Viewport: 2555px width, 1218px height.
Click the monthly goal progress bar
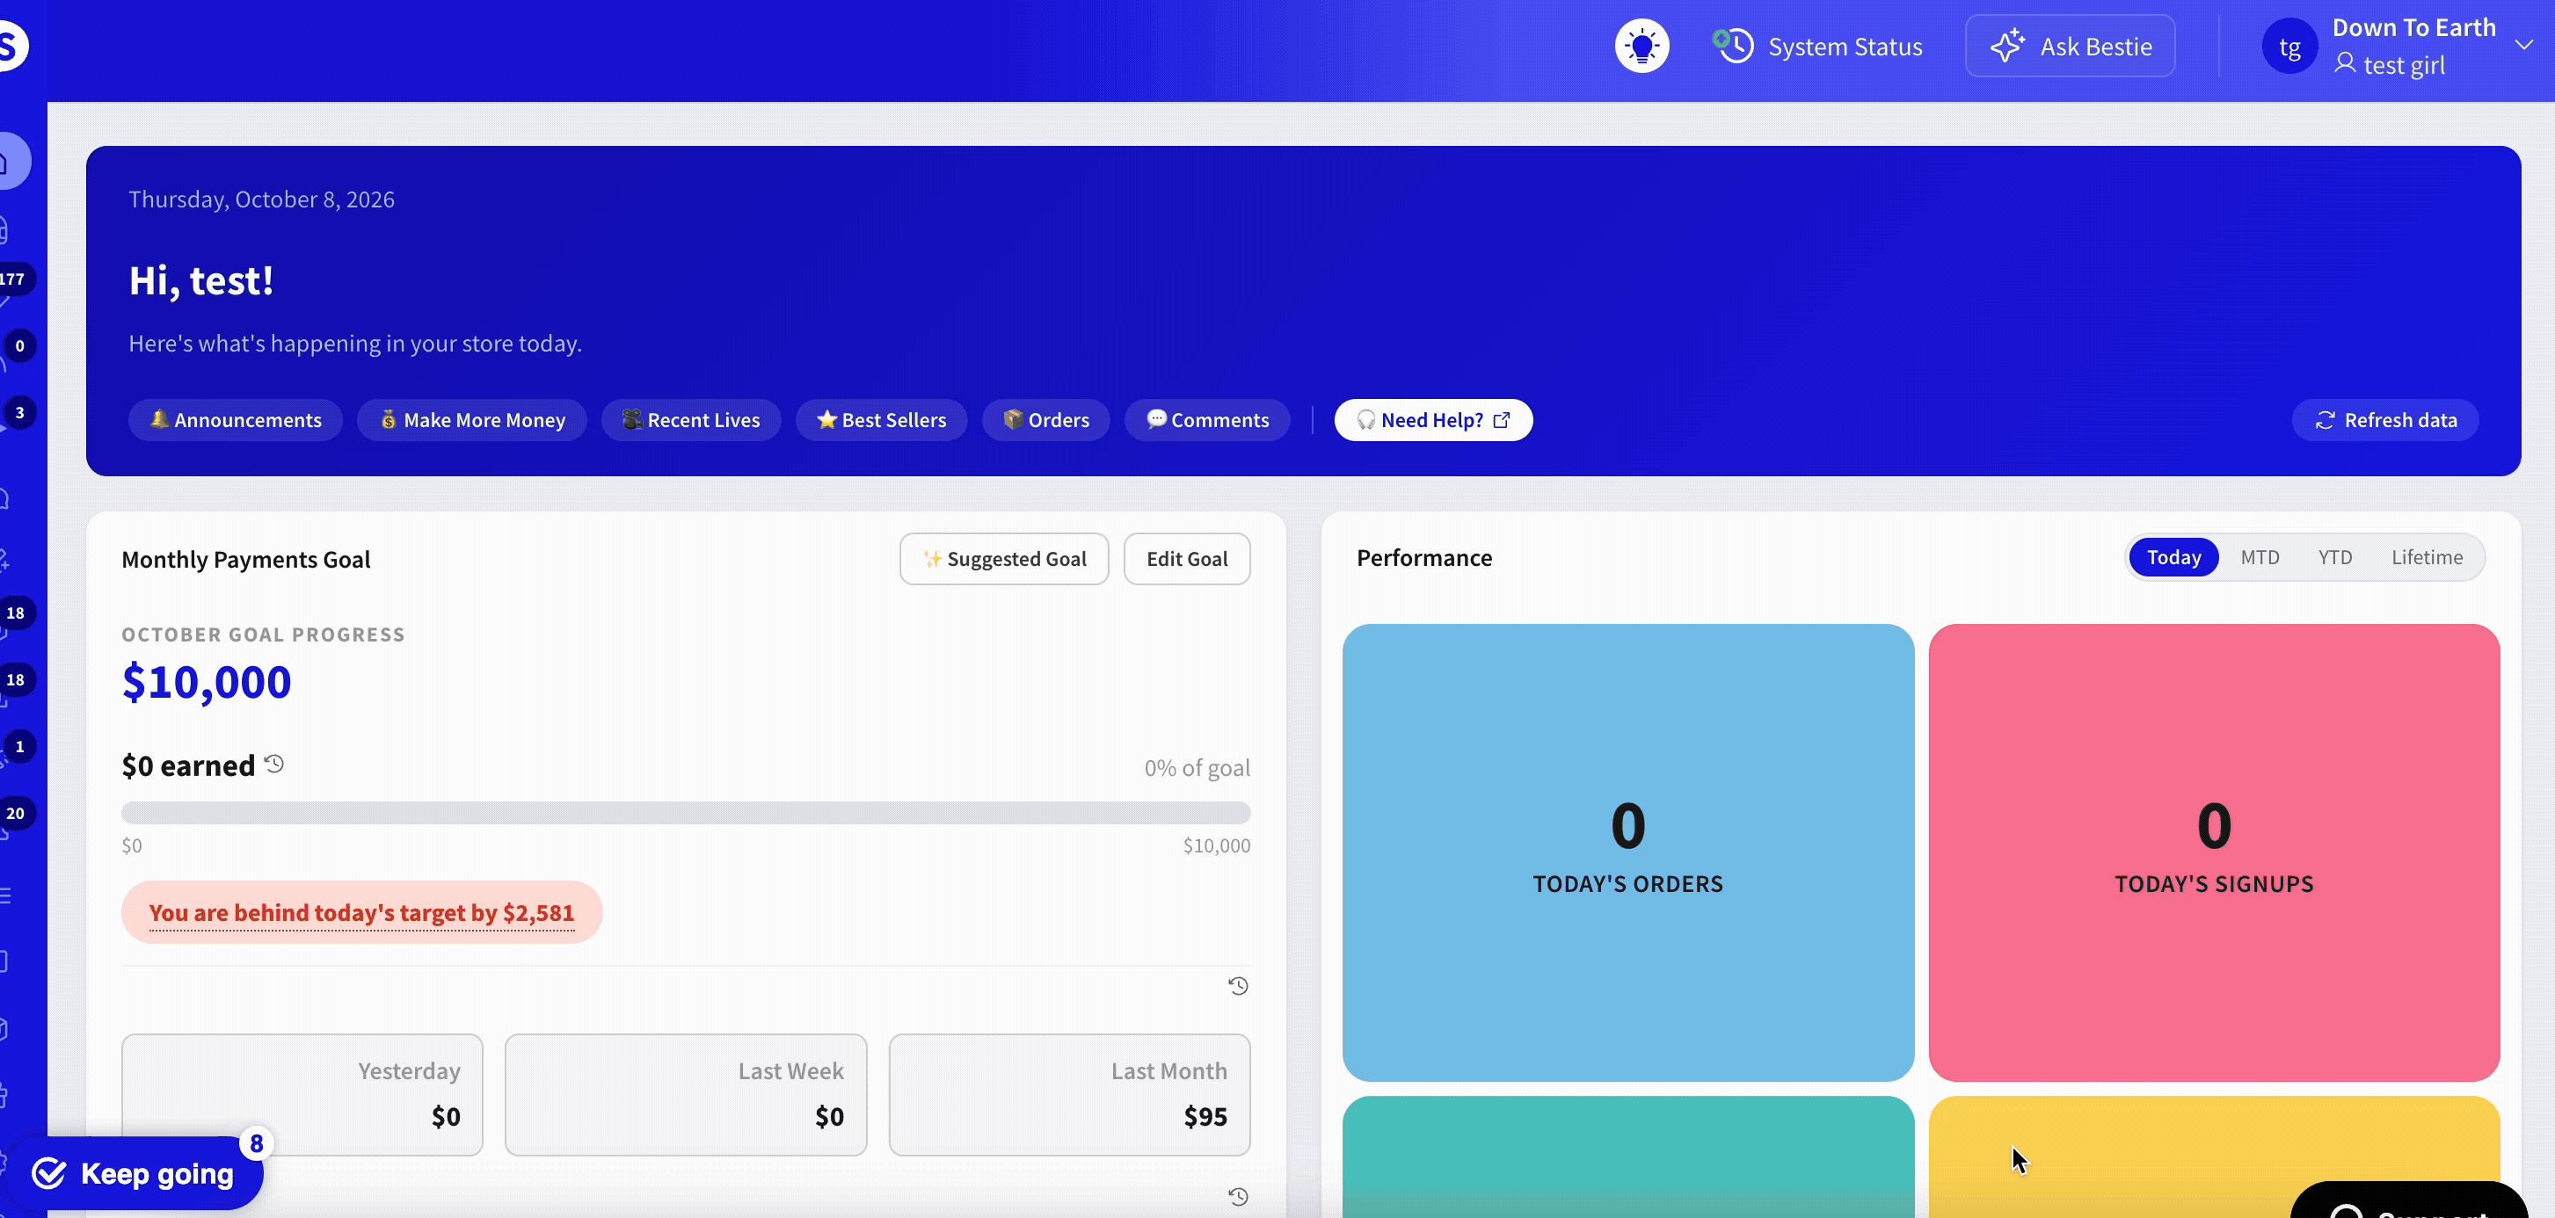pos(686,813)
